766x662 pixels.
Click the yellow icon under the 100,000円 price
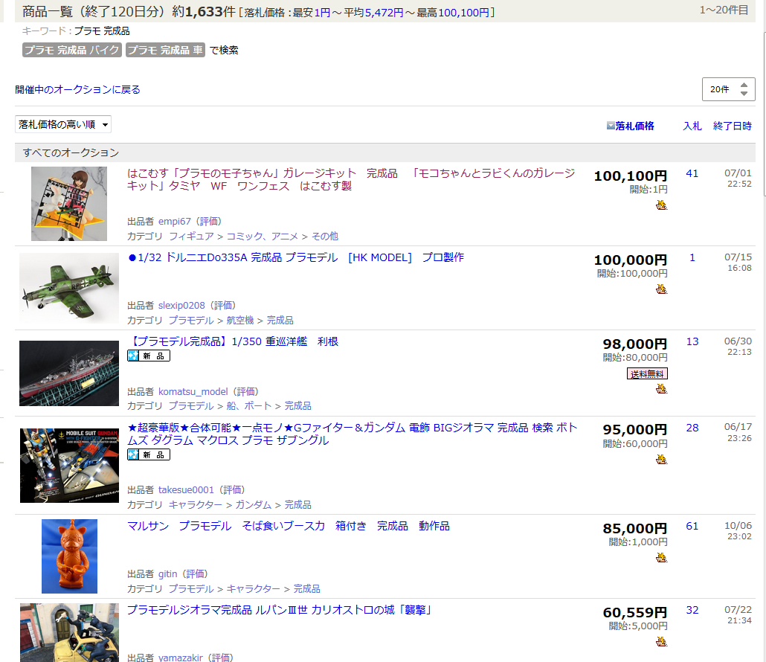point(661,289)
